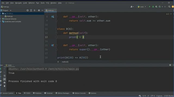Click UTF-8 encoding in status bar
The width and height of the screenshot is (174, 97).
[153, 96]
